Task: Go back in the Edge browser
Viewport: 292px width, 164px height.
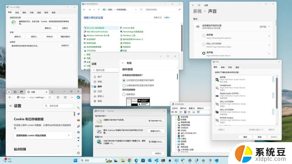Action: 10,97
